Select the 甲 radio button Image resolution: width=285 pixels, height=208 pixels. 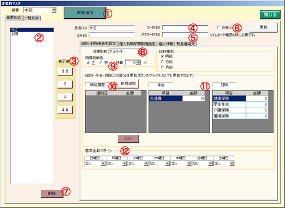click(x=101, y=63)
